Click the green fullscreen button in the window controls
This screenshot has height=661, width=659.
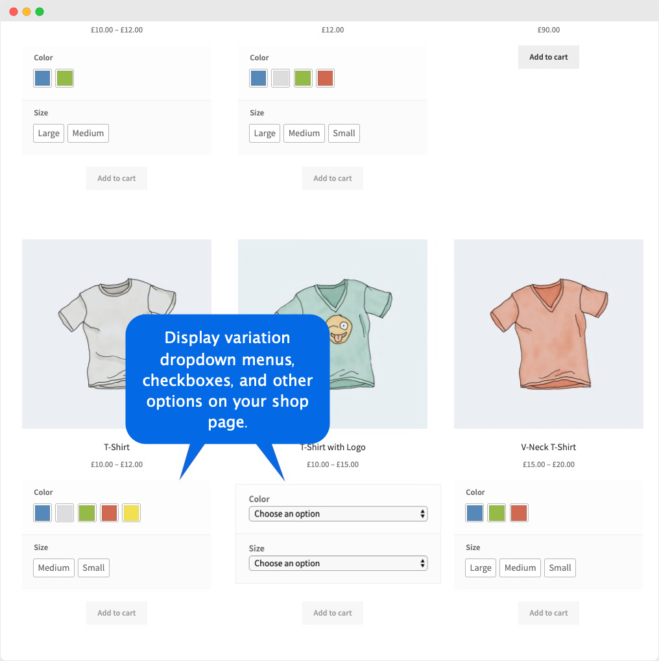(40, 11)
